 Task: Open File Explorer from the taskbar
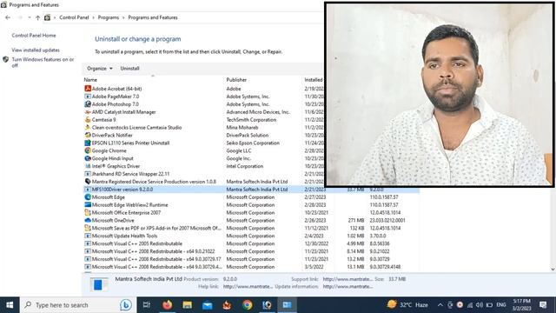[x=188, y=305]
